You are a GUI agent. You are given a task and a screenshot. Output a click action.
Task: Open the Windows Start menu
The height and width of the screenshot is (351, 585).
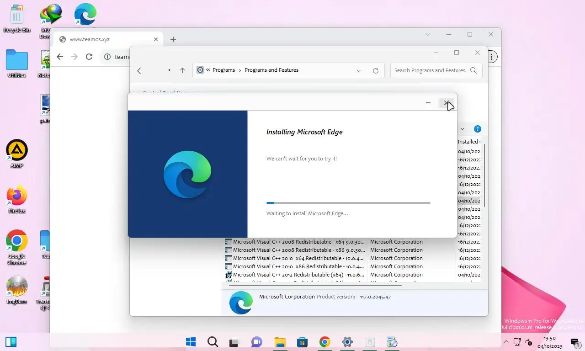pyautogui.click(x=191, y=342)
